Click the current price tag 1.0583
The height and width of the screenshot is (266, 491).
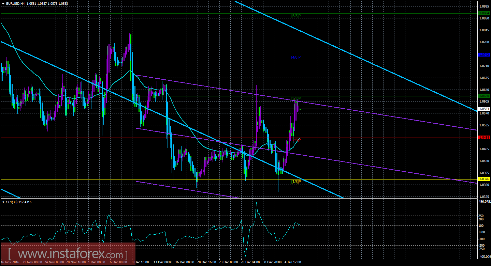pyautogui.click(x=485, y=109)
